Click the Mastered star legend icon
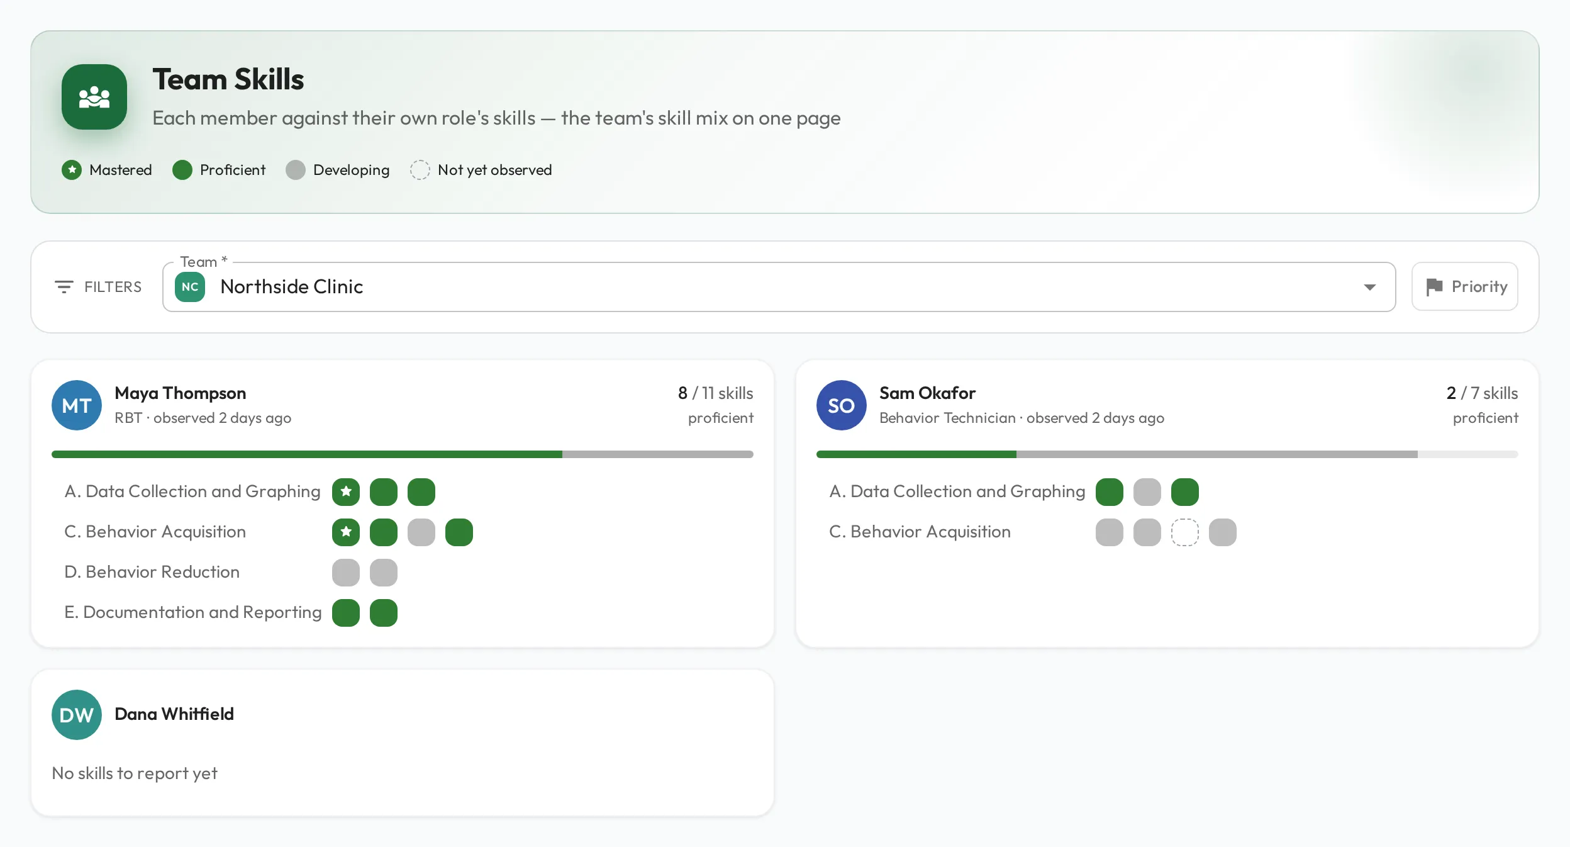 coord(72,170)
